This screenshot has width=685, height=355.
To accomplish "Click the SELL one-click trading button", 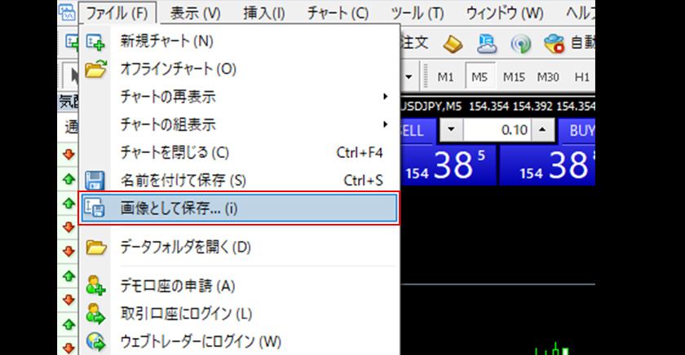I will pos(418,131).
